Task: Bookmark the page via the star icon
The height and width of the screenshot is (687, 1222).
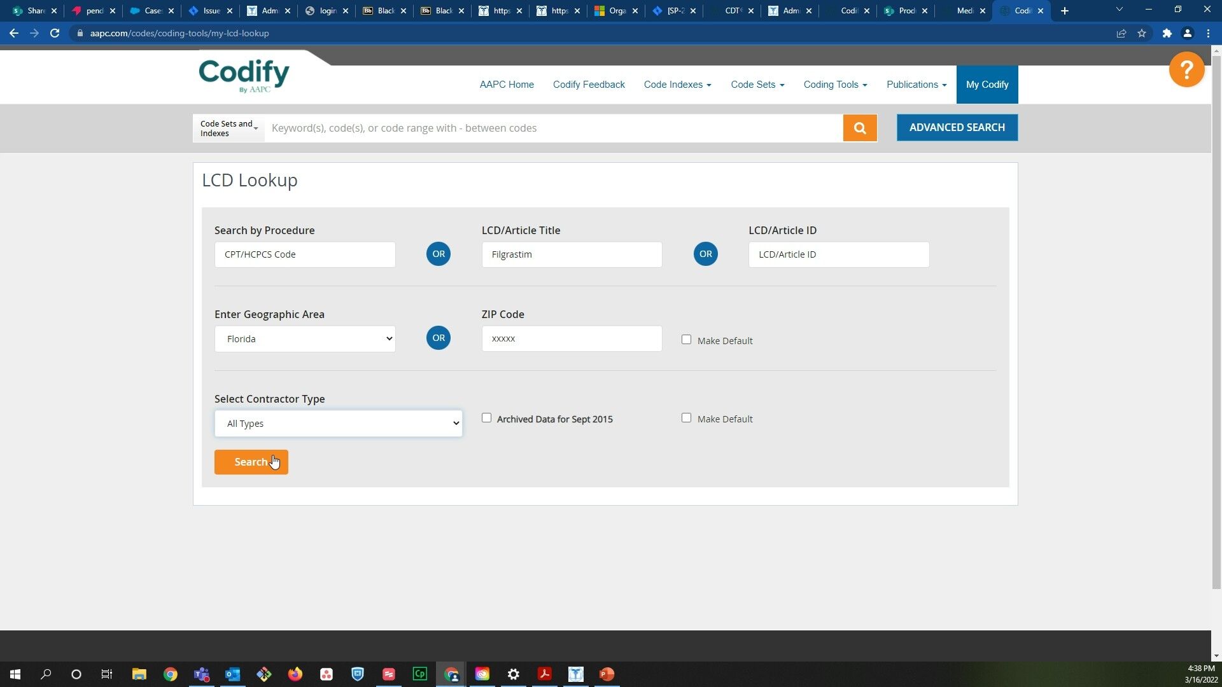Action: coord(1142,33)
